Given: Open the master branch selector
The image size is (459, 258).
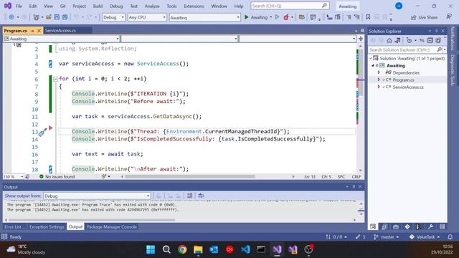Looking at the screenshot, I should 386,236.
